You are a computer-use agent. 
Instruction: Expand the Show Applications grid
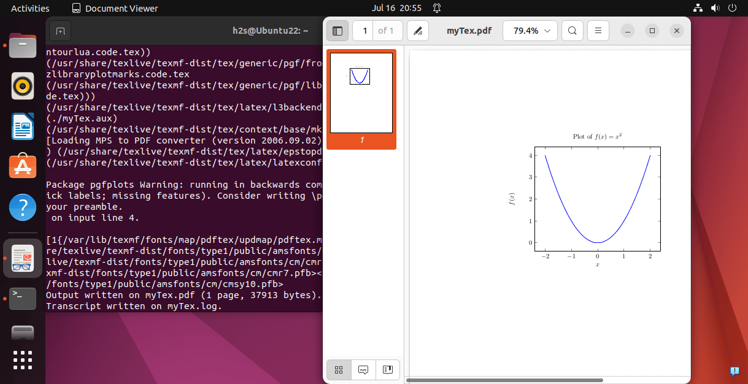23,361
